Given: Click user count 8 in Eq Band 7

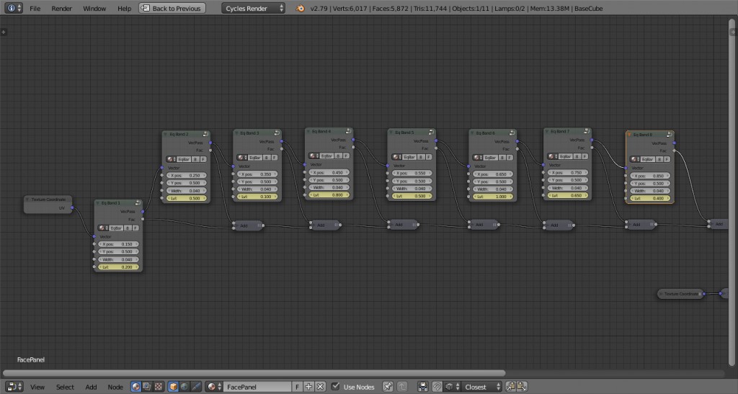Looking at the screenshot, I should 577,156.
